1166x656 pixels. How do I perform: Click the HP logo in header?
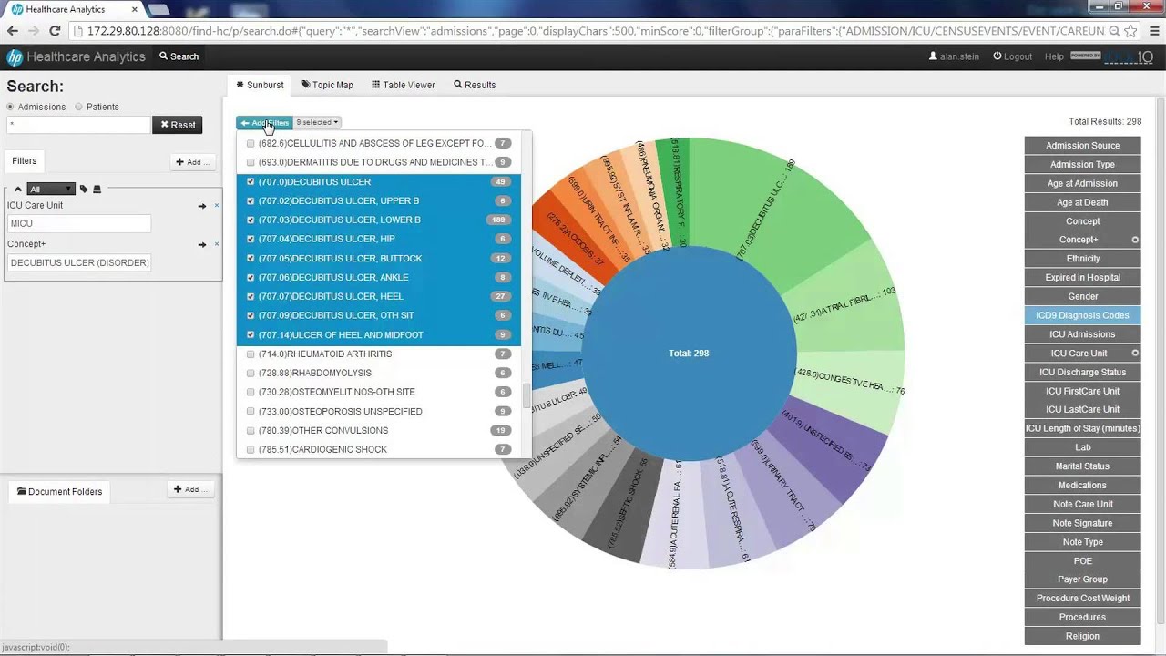[x=15, y=56]
